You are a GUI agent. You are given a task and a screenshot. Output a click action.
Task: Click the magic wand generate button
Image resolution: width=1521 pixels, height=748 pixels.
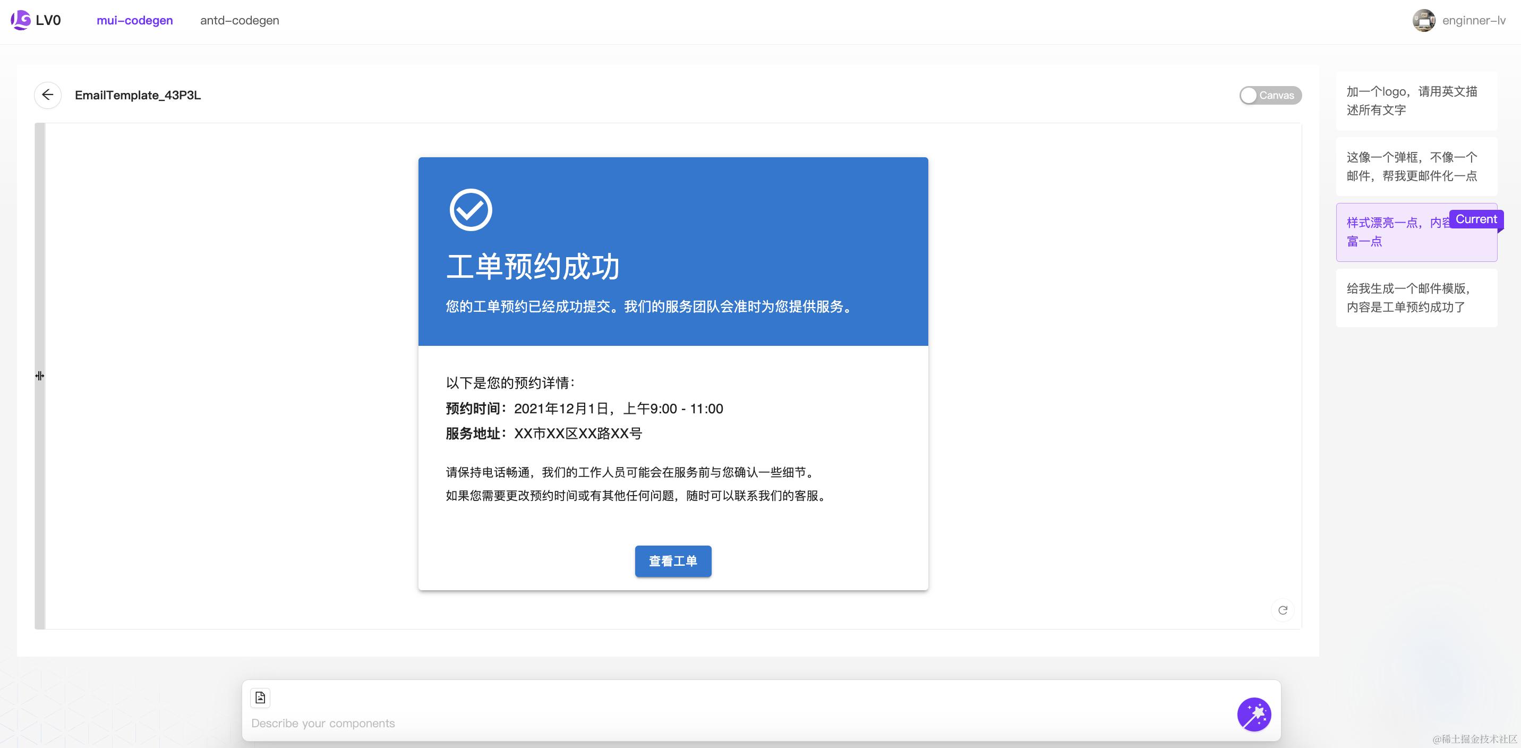coord(1254,715)
